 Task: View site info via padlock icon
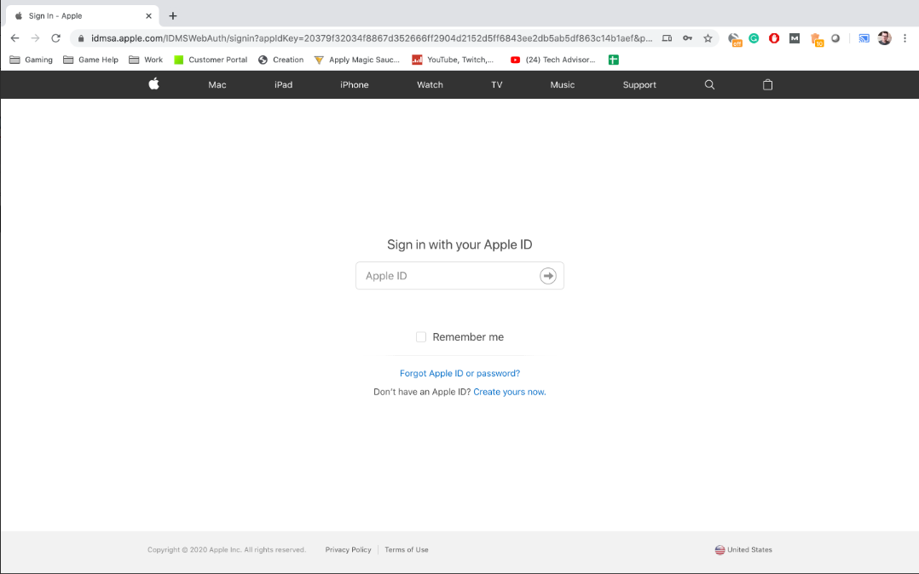pyautogui.click(x=81, y=38)
